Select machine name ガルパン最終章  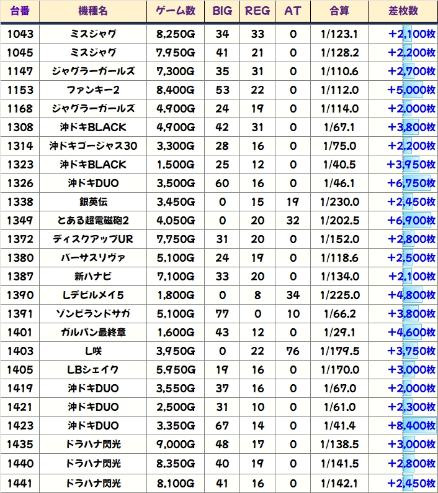[x=93, y=333]
